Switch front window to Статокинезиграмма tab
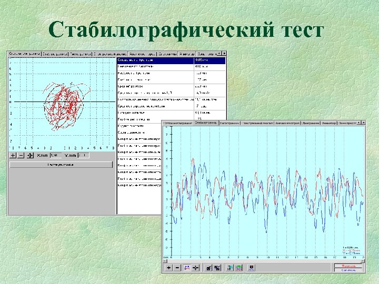The height and width of the screenshot is (284, 379). 178,123
